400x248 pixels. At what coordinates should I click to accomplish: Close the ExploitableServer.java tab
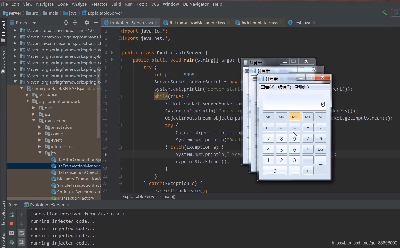click(157, 23)
